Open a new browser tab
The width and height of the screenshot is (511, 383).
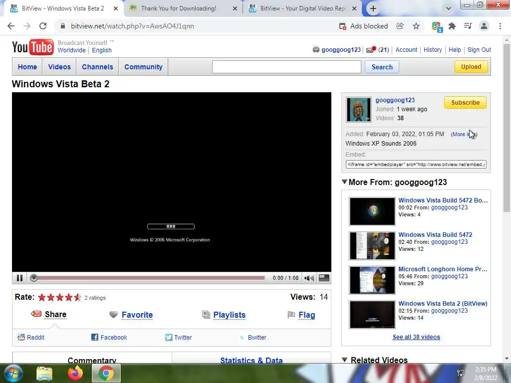click(373, 9)
